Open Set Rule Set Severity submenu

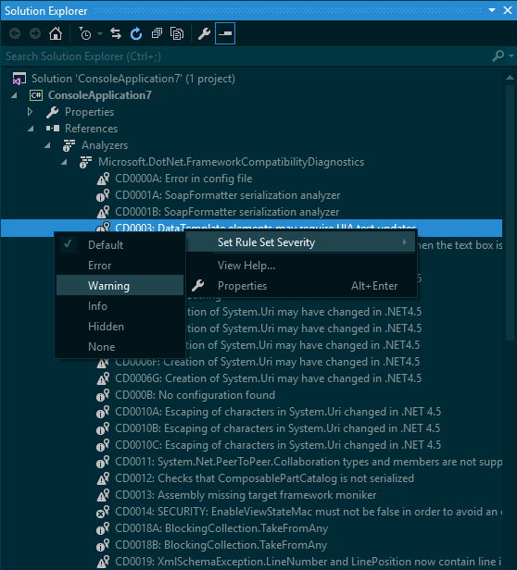(301, 242)
